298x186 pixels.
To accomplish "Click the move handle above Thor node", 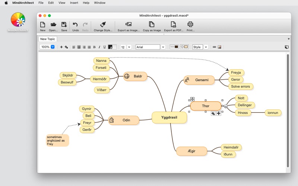I will (x=192, y=99).
